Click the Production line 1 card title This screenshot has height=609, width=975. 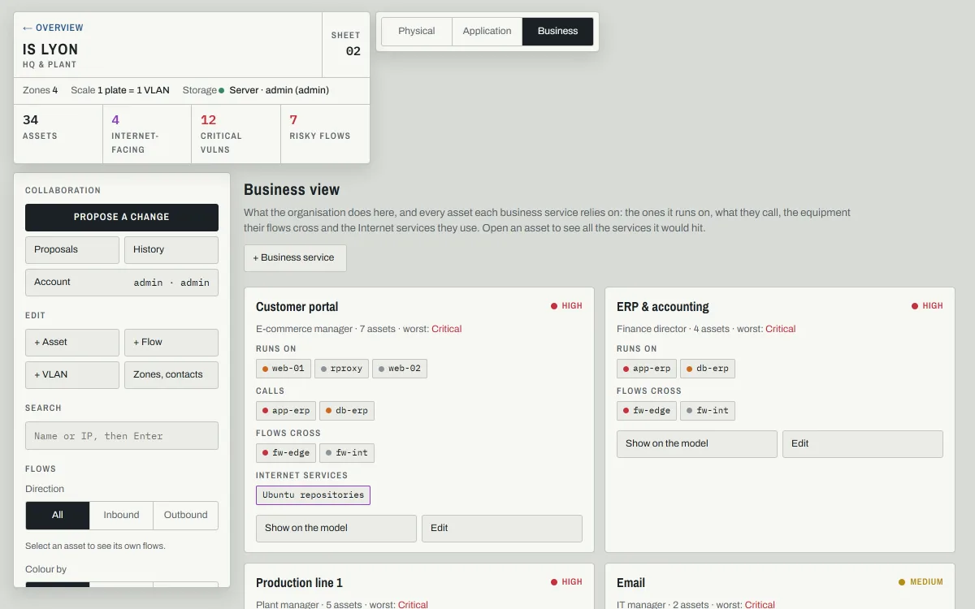(299, 583)
